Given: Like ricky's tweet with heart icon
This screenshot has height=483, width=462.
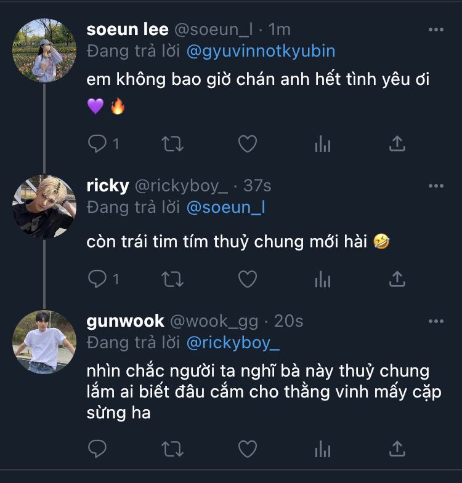Looking at the screenshot, I should tap(247, 279).
